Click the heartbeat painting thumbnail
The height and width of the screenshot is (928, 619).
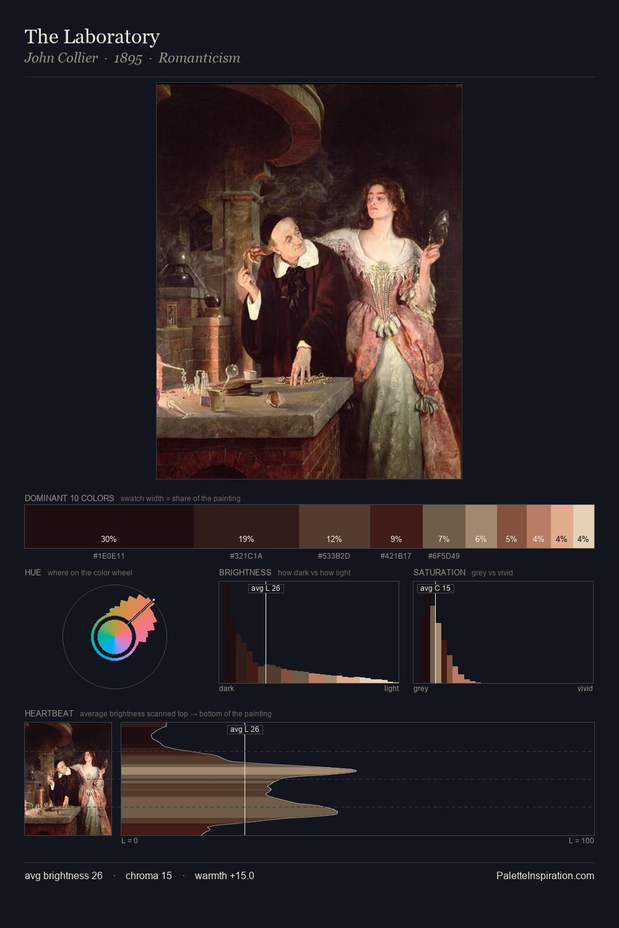[x=68, y=779]
